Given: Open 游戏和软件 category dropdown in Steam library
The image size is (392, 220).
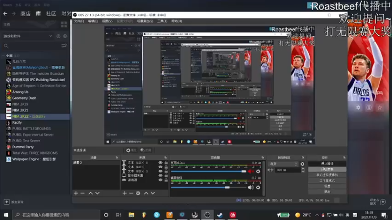Looking at the screenshot, I should [28, 36].
